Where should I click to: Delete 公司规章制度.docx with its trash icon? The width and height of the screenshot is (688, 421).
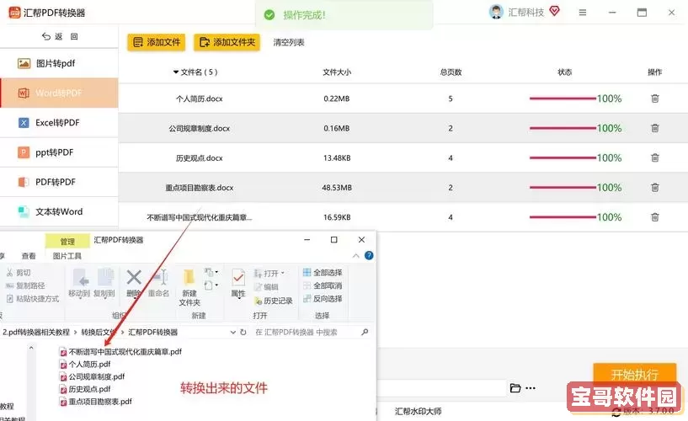tap(654, 128)
